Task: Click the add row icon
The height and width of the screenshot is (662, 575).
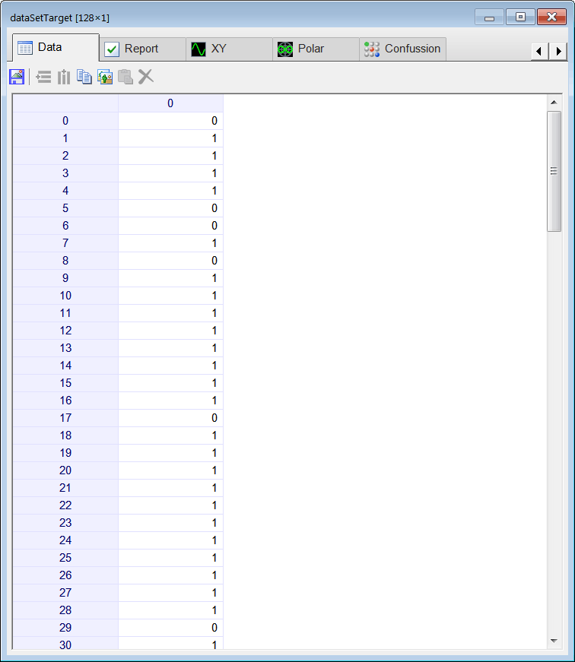Action: coord(43,77)
